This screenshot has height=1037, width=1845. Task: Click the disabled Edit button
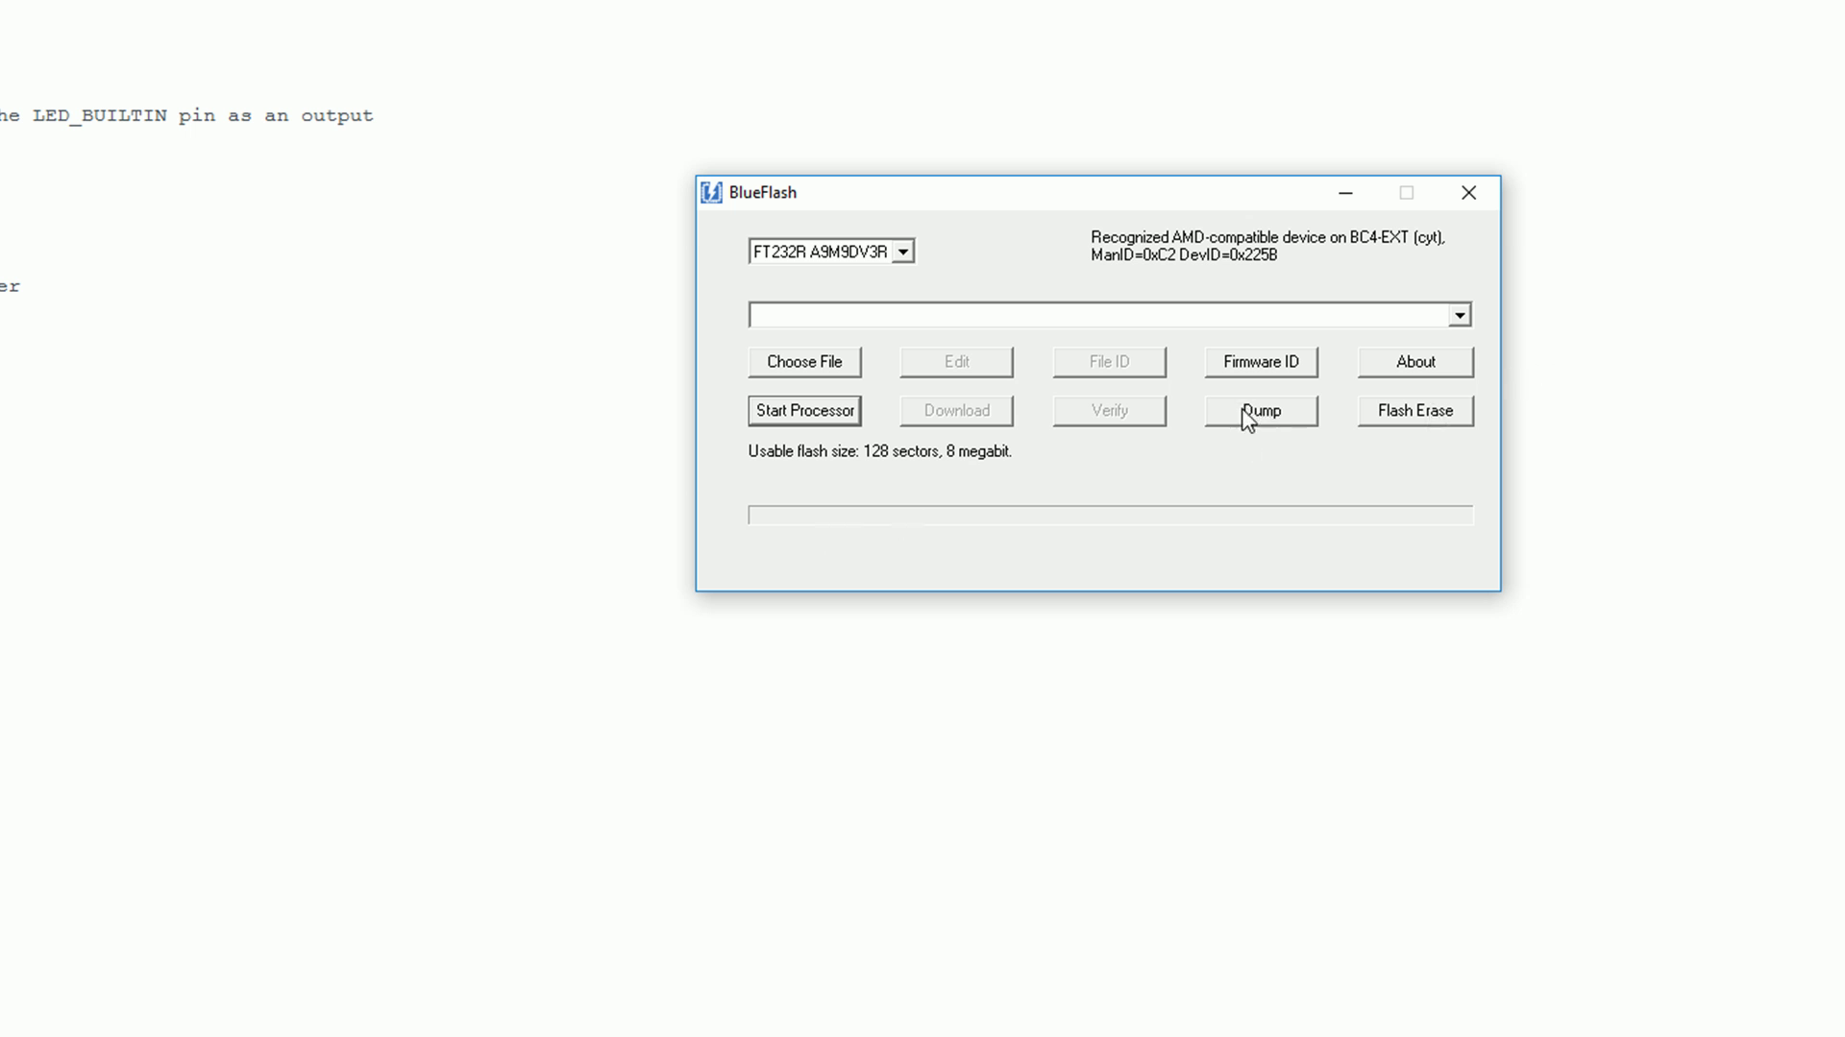(956, 362)
